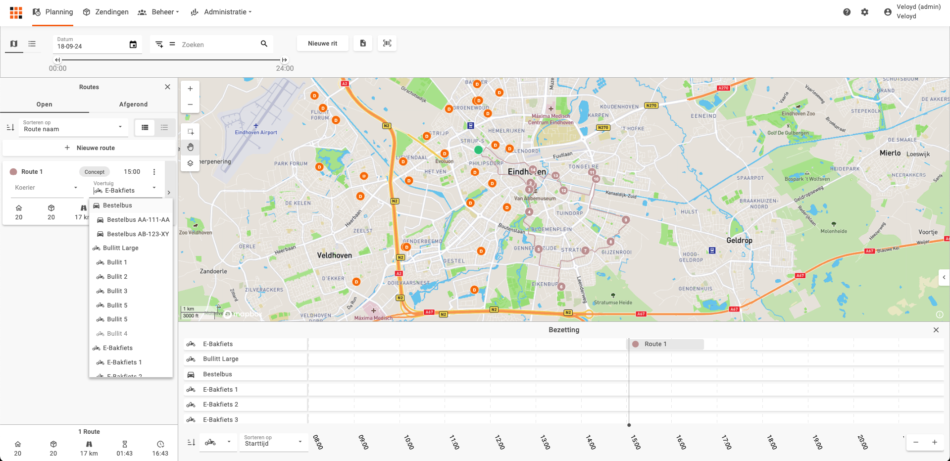Click the Nieuwe route button
This screenshot has height=461, width=950.
(89, 148)
